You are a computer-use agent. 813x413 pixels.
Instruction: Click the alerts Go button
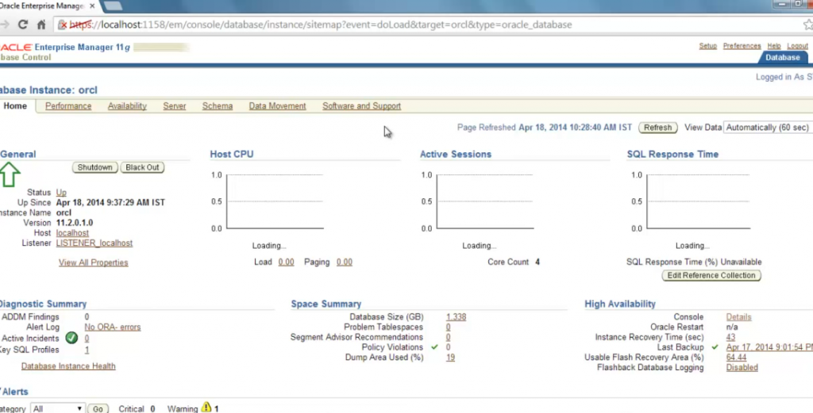click(98, 409)
